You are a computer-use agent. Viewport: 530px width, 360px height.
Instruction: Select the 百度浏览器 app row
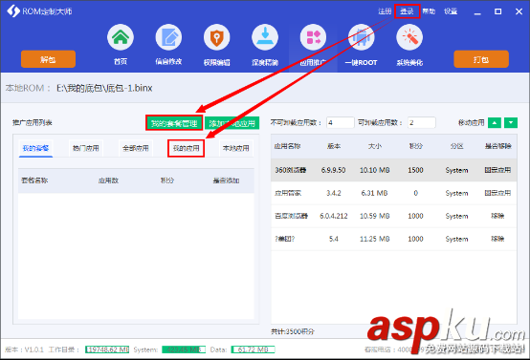point(394,216)
